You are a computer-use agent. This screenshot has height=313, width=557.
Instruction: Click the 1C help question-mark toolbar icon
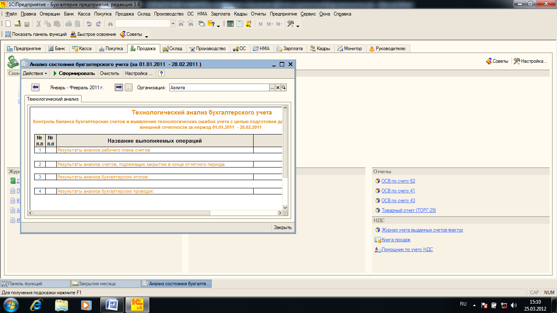coord(212,24)
